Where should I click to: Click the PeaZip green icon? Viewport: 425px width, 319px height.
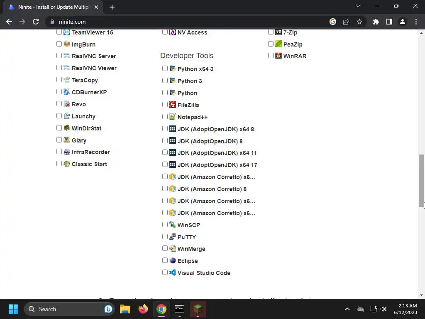click(278, 44)
